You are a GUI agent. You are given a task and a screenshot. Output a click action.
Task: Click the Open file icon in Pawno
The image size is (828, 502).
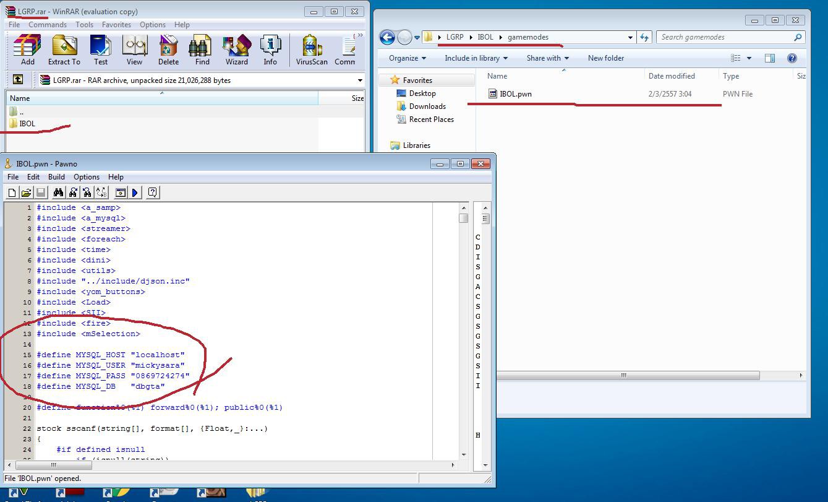point(26,193)
